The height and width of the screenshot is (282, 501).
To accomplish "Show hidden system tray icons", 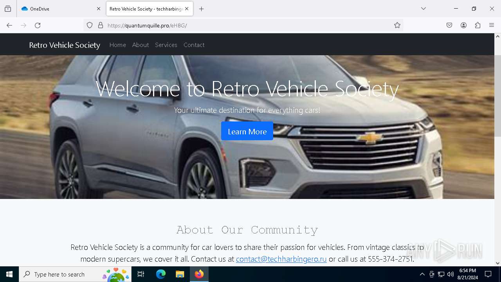I will point(422,274).
